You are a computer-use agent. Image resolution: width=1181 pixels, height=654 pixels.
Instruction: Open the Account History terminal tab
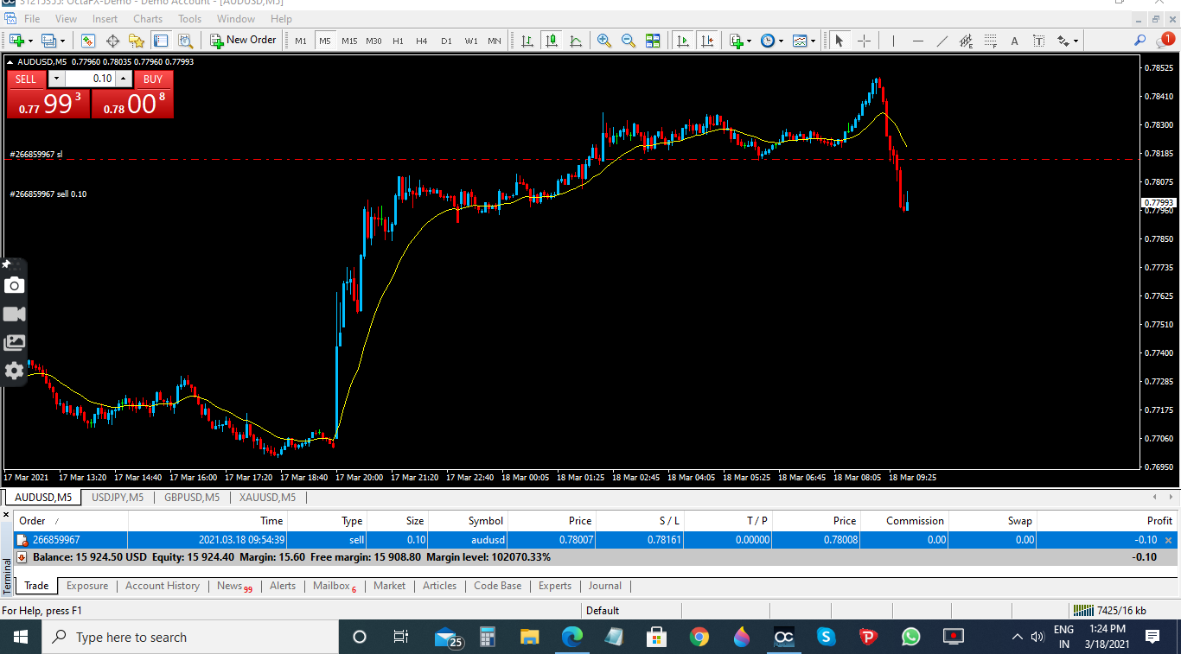pos(163,586)
